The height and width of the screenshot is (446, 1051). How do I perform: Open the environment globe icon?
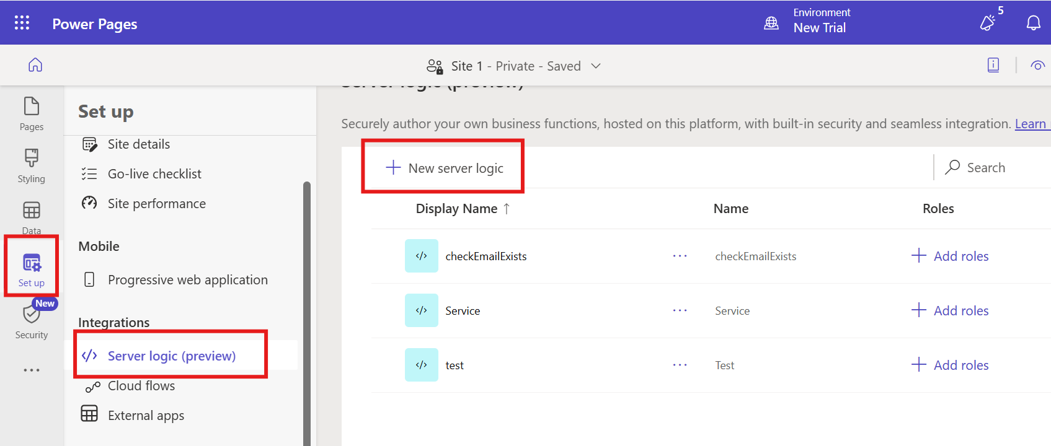click(771, 24)
